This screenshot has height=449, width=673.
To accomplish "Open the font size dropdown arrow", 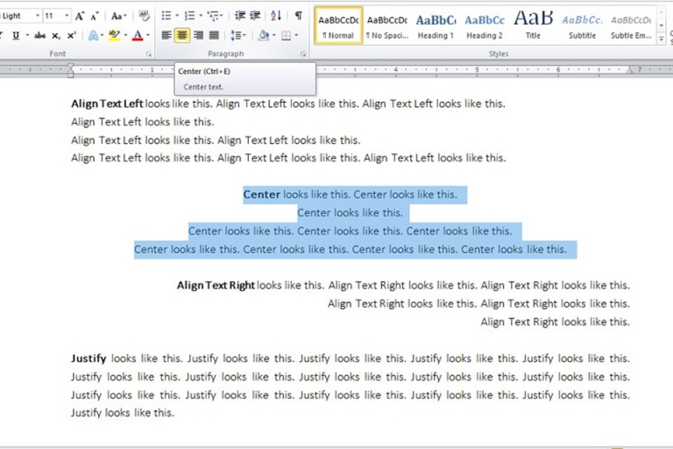I will pos(67,16).
